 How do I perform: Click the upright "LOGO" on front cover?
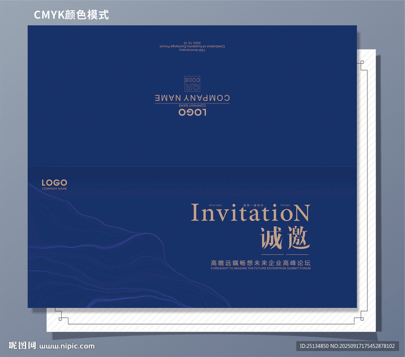click(55, 183)
